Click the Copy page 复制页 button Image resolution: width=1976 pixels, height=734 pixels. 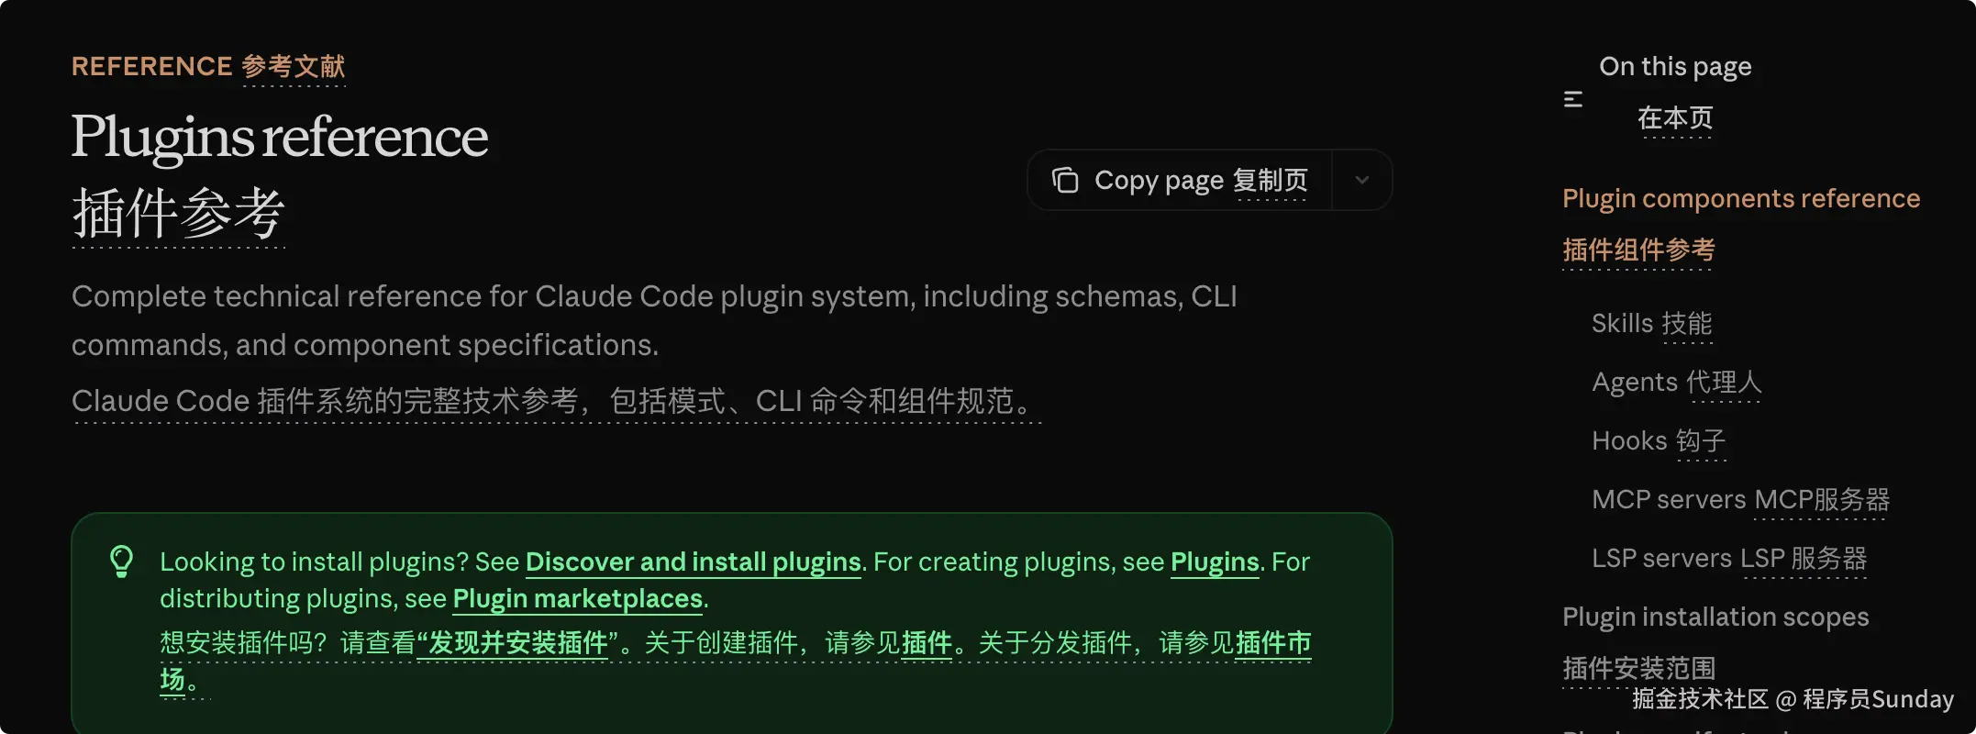1180,180
